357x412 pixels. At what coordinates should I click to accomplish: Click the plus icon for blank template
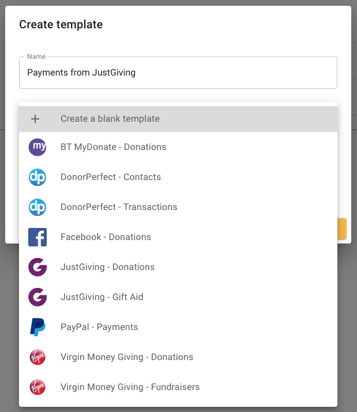click(x=35, y=119)
